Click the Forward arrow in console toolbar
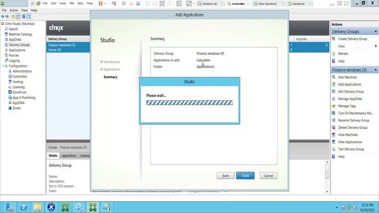The image size is (379, 213). 7,17
